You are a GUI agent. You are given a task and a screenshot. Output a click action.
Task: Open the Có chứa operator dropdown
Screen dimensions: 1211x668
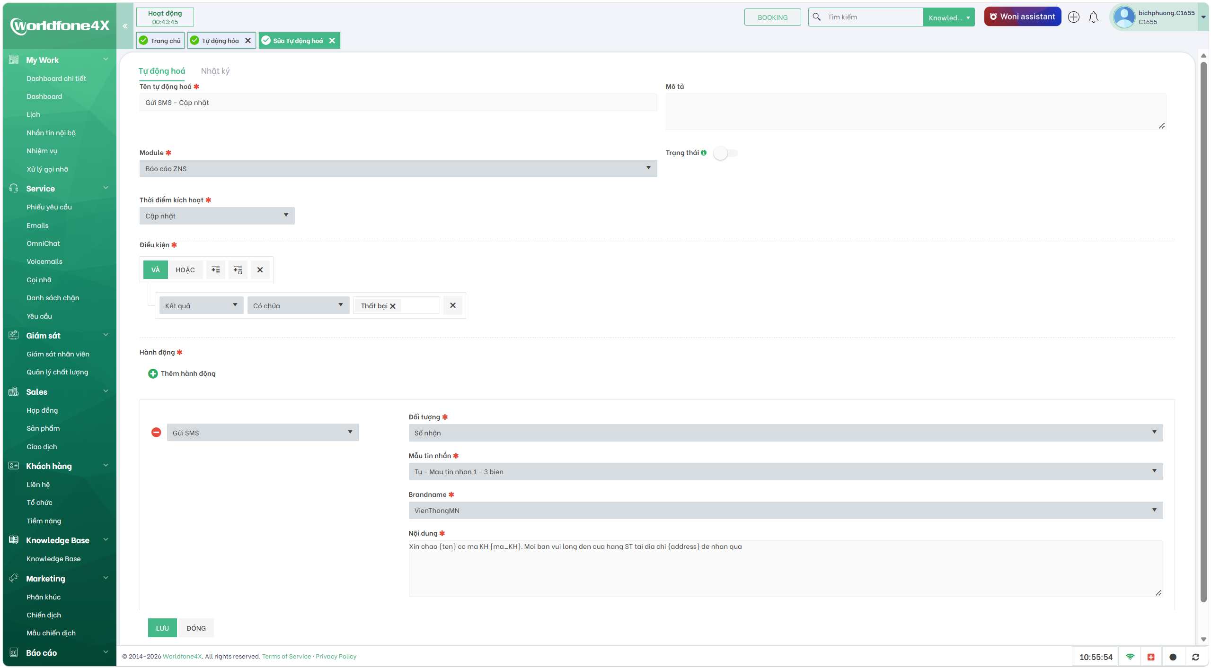tap(298, 305)
